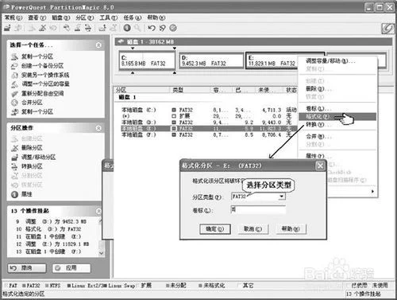Click the grey round apply toolbar icon
The width and height of the screenshot is (397, 300).
coord(173,28)
